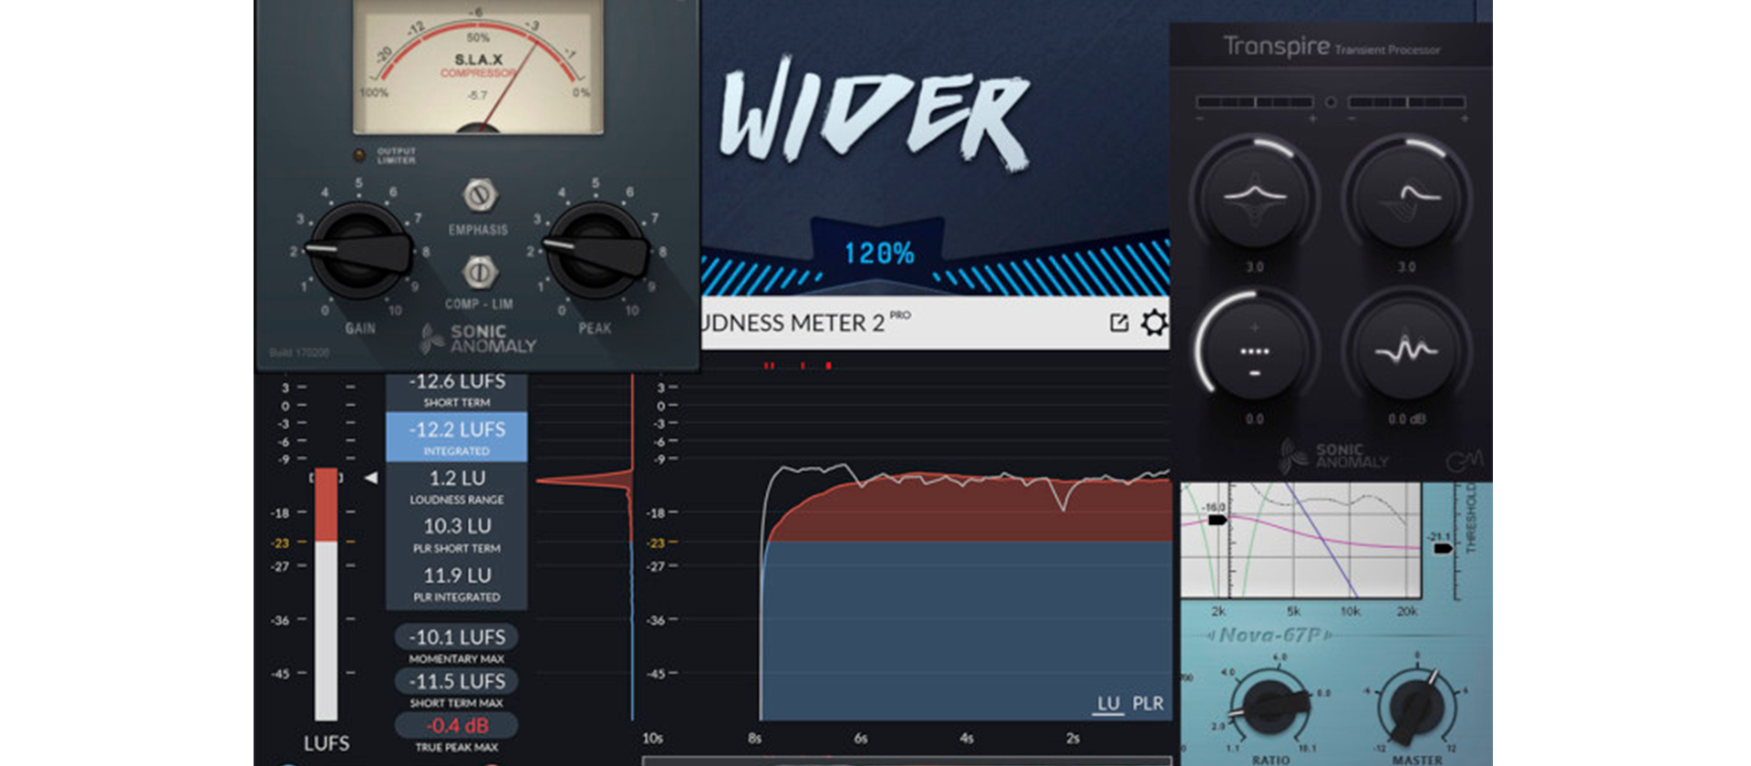Click the bottom-left Transpire knob showing 0.0

click(x=1255, y=348)
